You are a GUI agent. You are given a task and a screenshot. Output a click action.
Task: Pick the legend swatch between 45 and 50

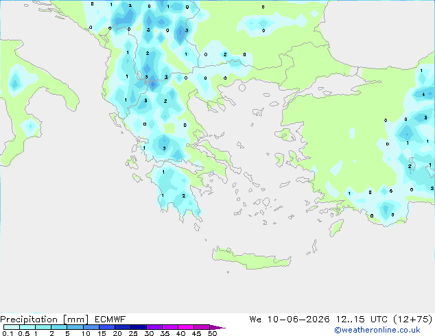tap(202, 327)
